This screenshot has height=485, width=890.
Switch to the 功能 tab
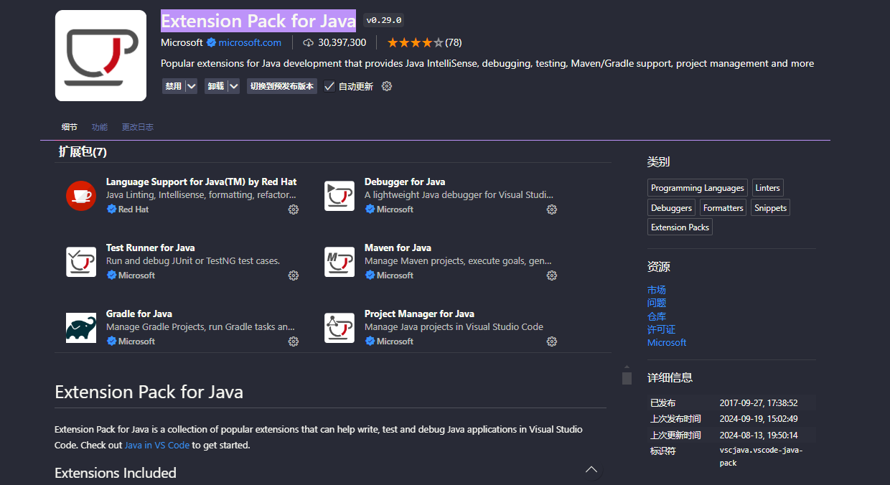100,127
